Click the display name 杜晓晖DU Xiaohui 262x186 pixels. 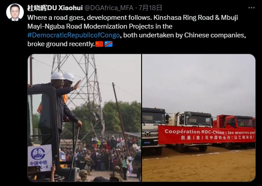point(55,8)
